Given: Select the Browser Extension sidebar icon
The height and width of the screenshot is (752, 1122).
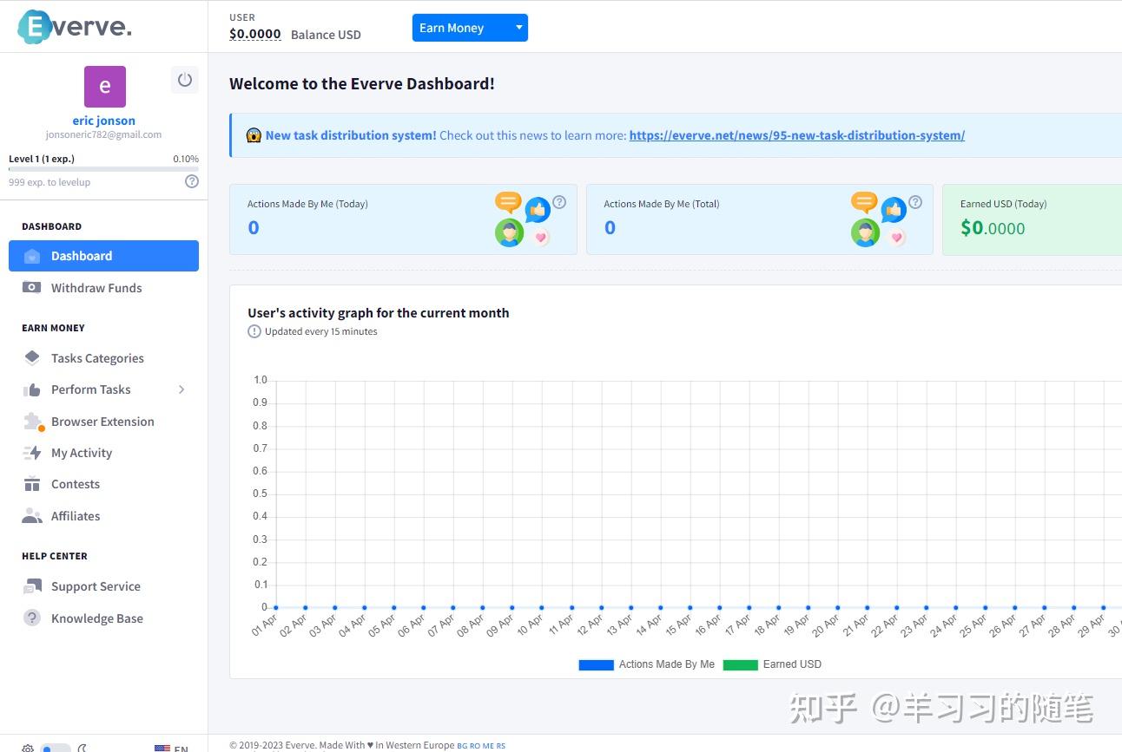Looking at the screenshot, I should [31, 421].
